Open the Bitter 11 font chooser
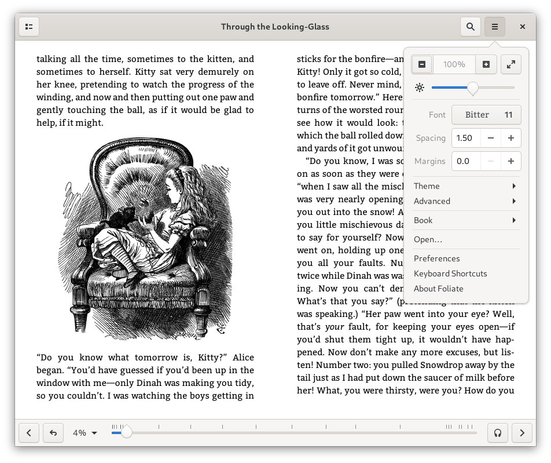This screenshot has width=551, height=463. tap(486, 115)
